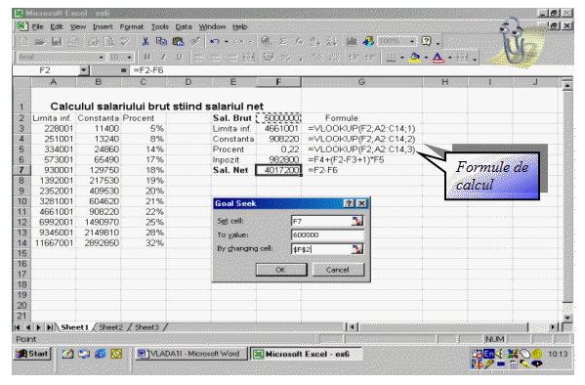Click the Save icon in toolbar
This screenshot has width=585, height=385.
(x=57, y=41)
